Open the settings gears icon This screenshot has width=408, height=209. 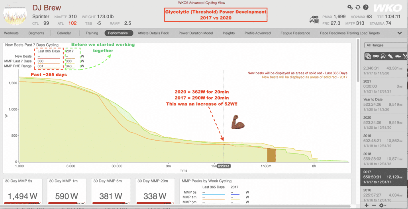click(350, 7)
